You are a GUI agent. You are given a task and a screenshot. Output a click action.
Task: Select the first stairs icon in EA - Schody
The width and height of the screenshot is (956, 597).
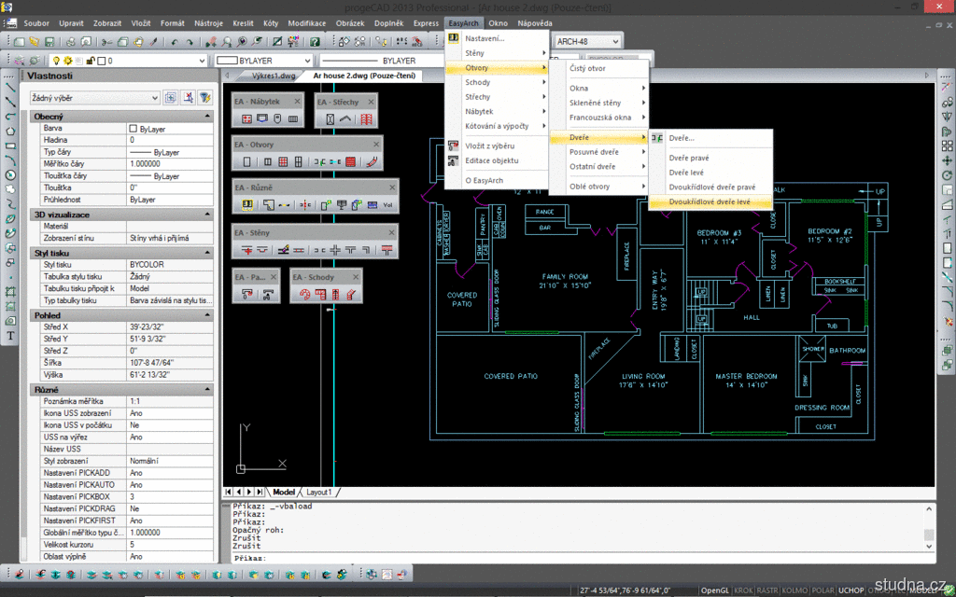pos(304,295)
